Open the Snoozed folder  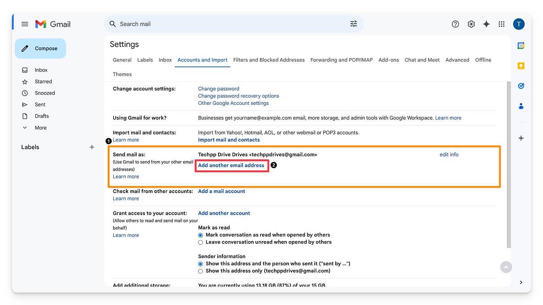point(45,93)
